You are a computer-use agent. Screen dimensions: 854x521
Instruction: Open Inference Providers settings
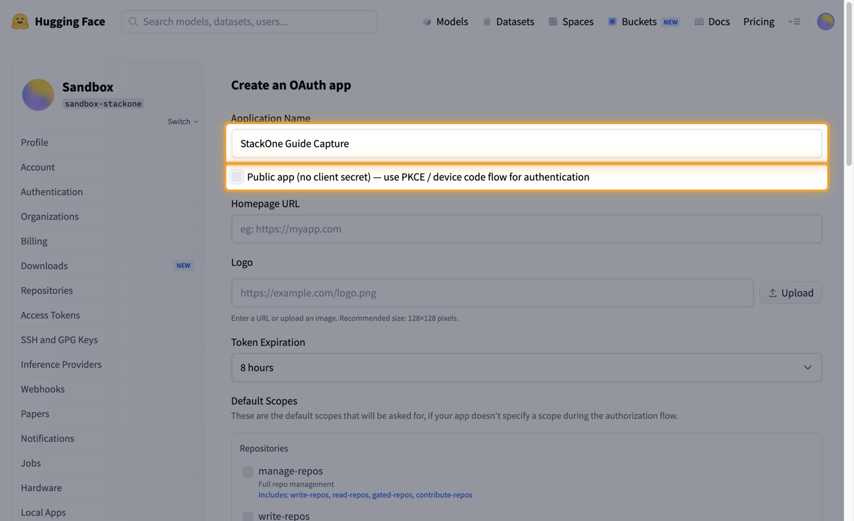tap(107, 364)
